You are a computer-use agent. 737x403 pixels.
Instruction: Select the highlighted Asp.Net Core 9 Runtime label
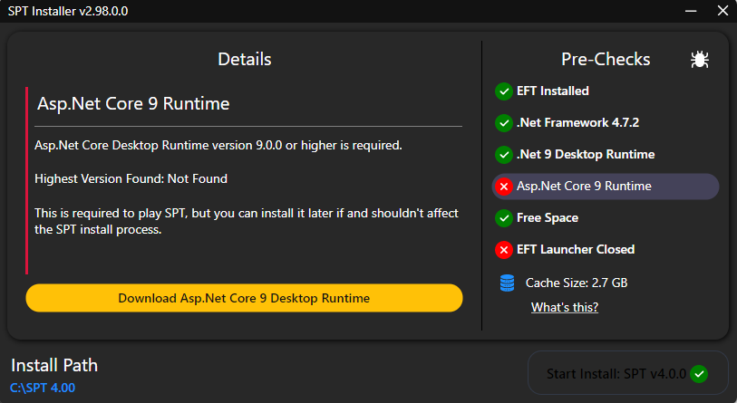[x=583, y=187]
